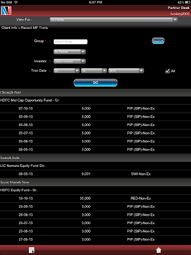Open the transaction year dropdown
191x255 pixels.
coord(126,71)
